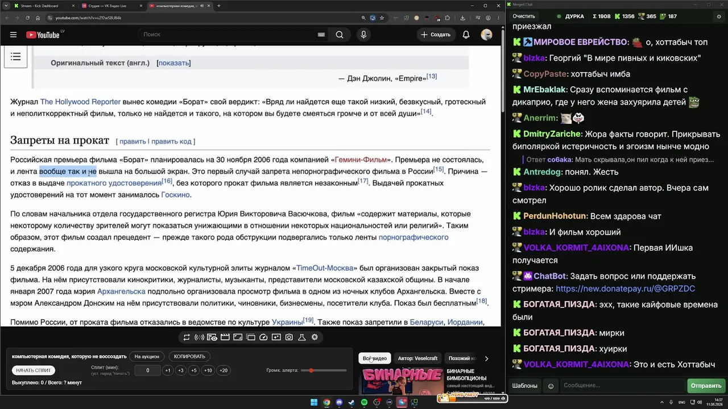Open Steam from the taskbar
This screenshot has width=728, height=409.
click(x=351, y=403)
